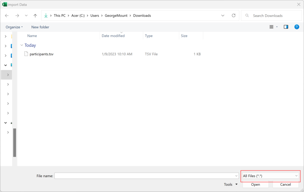Image resolution: width=304 pixels, height=192 pixels.
Task: Select the participants.tsv file
Action: [x=42, y=54]
